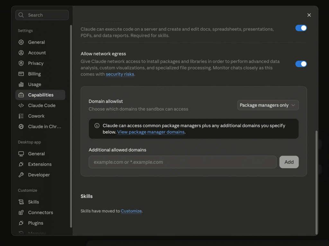Click the Usage bar chart icon
The height and width of the screenshot is (246, 329).
tap(21, 84)
